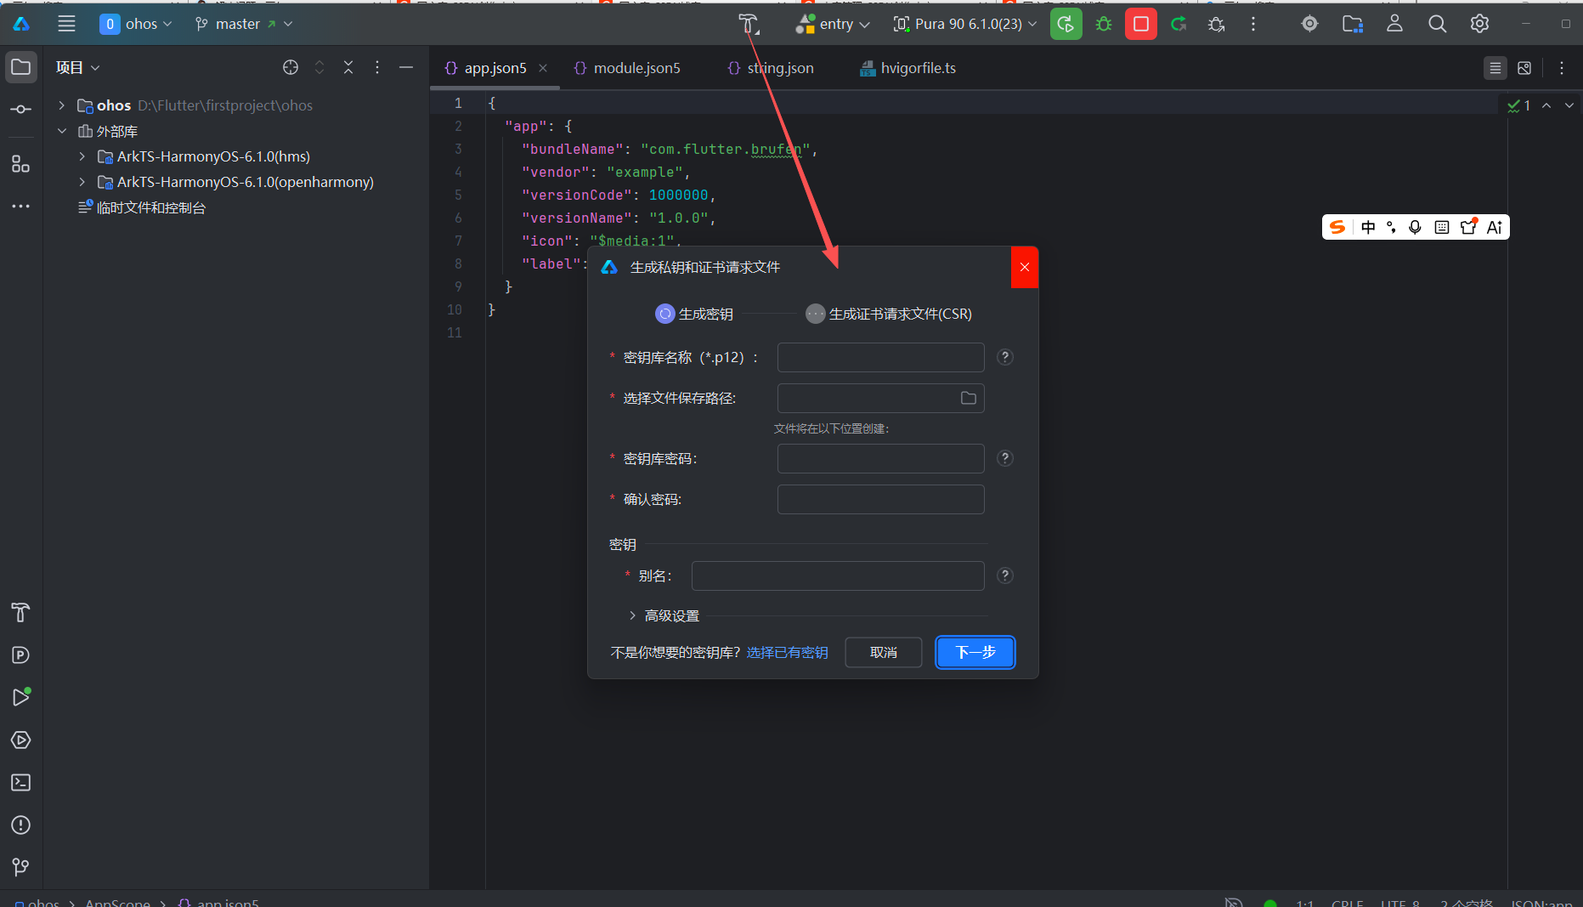The image size is (1583, 907).
Task: Click the collapse all icon in project panel
Action: (x=348, y=67)
